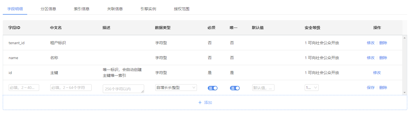The width and height of the screenshot is (410, 116).
Task: Edit the id primary key row
Action: (377, 73)
